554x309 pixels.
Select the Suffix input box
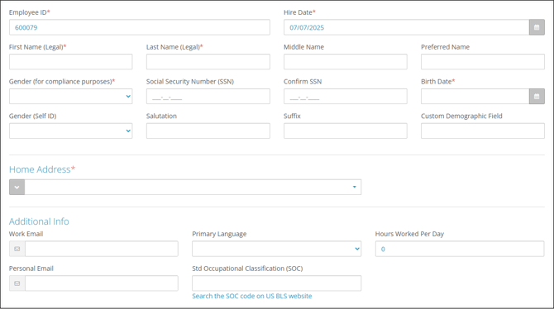[x=345, y=131]
